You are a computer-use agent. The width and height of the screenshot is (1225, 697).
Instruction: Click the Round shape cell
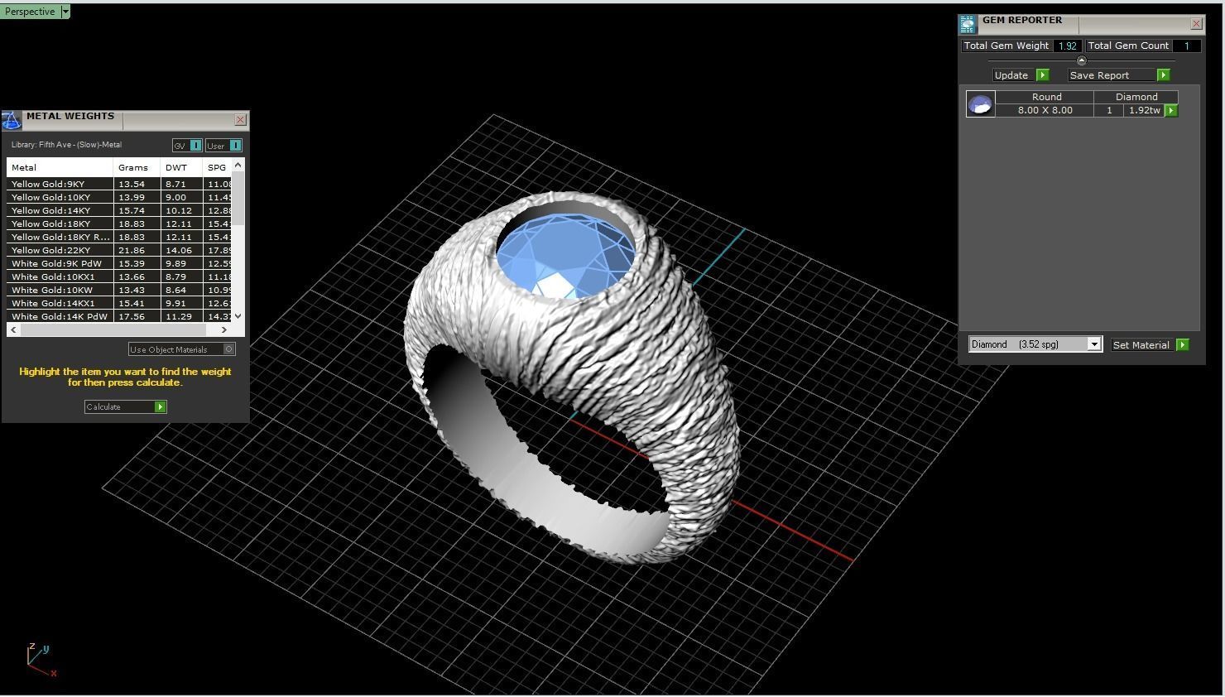coord(1046,97)
